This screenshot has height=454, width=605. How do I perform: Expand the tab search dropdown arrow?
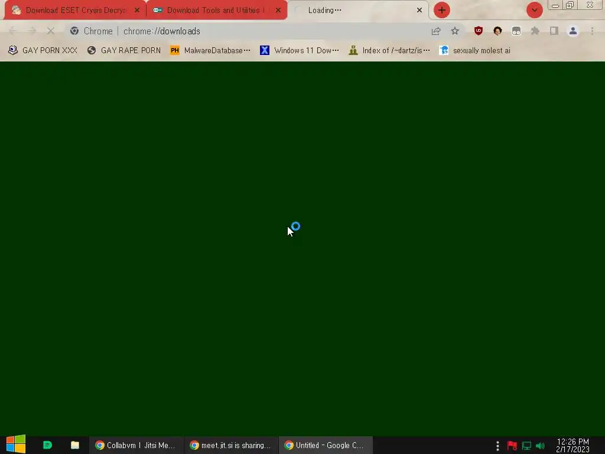tap(534, 11)
